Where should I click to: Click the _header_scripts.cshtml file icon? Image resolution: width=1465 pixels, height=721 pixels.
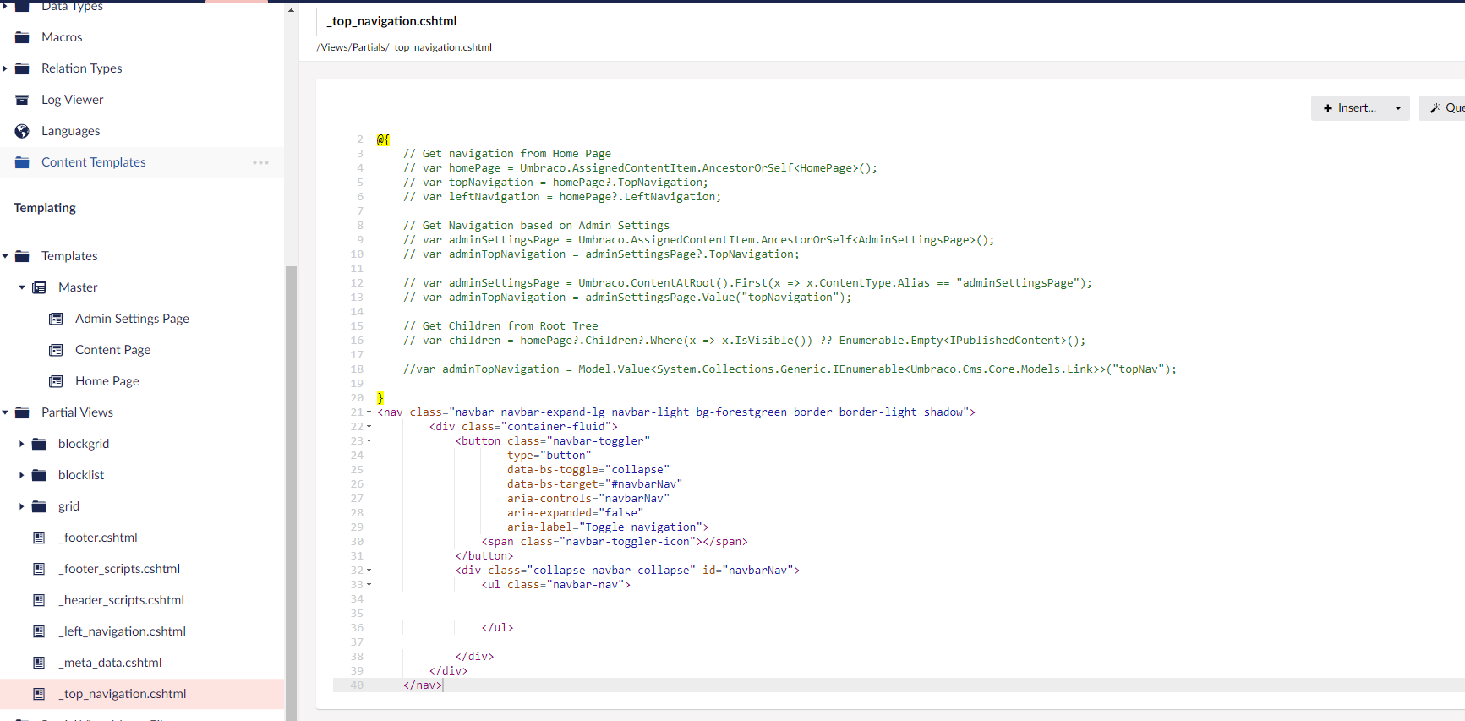[39, 600]
